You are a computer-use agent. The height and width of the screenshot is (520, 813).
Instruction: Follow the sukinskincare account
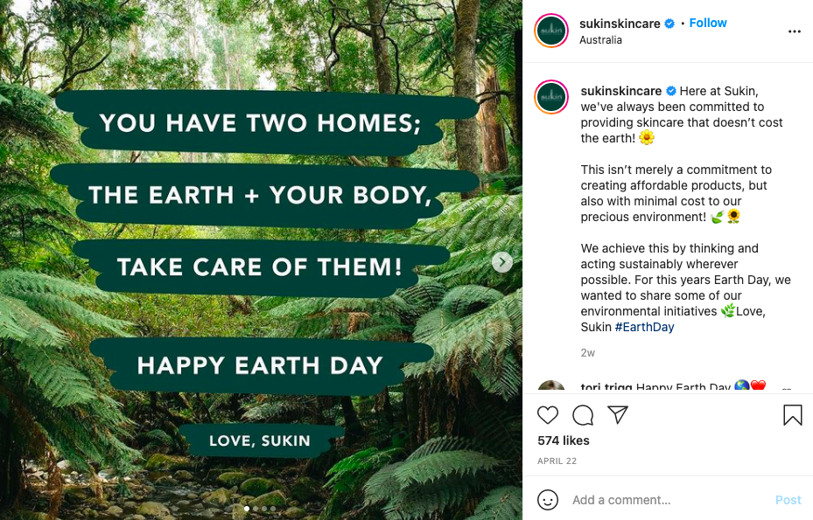point(708,24)
